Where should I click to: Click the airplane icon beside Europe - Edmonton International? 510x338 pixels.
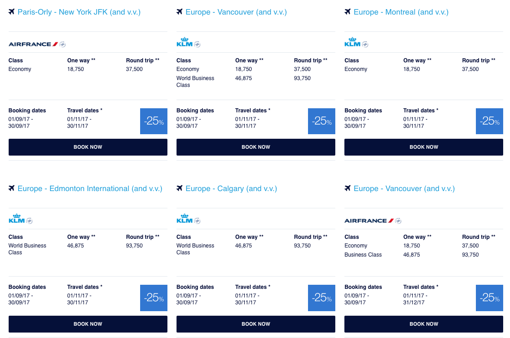(12, 188)
